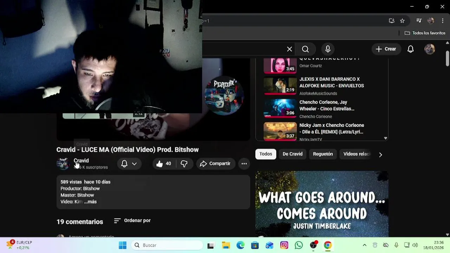The height and width of the screenshot is (253, 450).
Task: Open YouTube notifications bell in header
Action: [x=410, y=49]
